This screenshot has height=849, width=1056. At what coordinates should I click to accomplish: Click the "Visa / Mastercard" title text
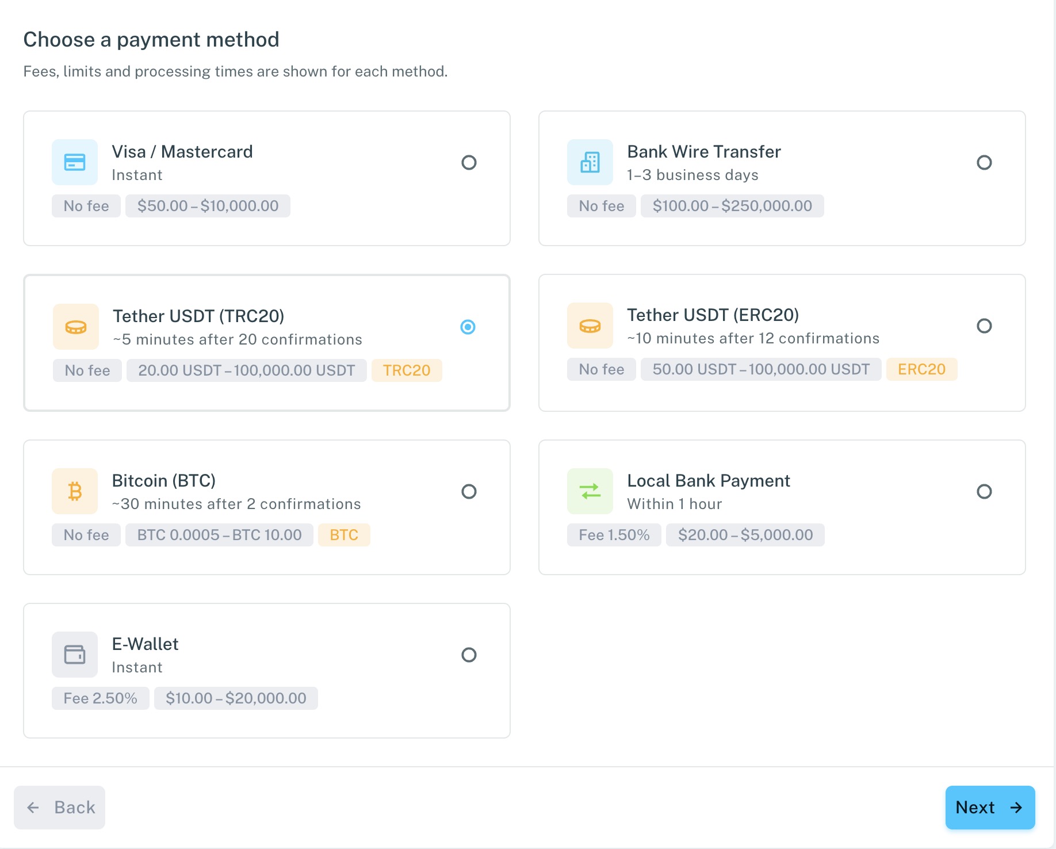point(182,151)
